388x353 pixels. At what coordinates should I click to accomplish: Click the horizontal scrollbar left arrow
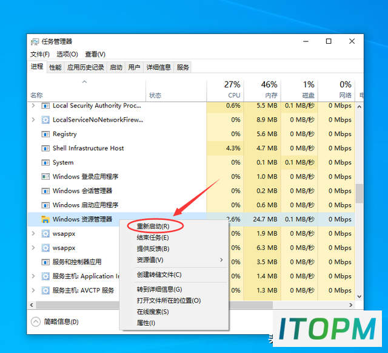coord(32,305)
